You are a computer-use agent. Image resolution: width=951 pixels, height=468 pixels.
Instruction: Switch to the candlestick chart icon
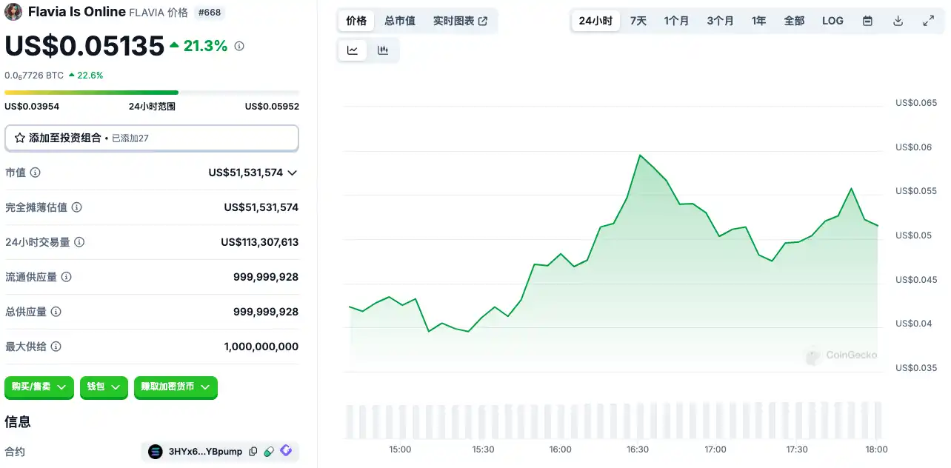point(383,50)
